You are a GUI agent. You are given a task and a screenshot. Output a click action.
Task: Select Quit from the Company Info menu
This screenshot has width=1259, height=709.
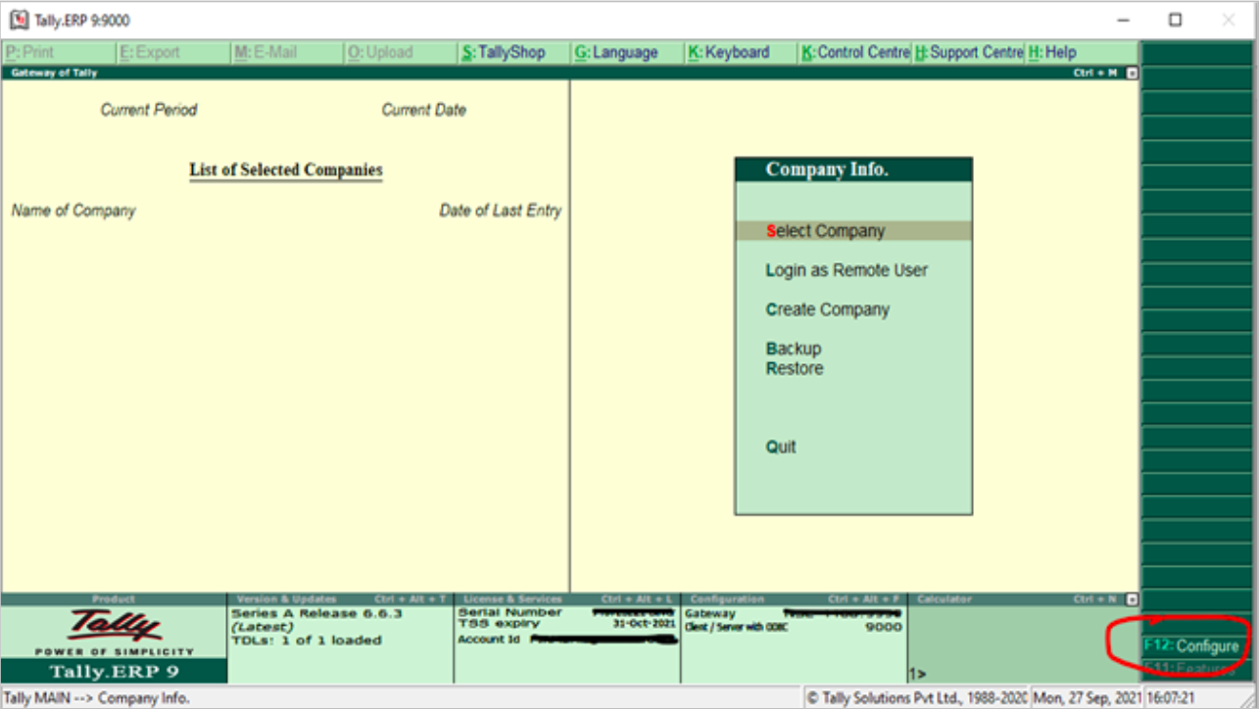click(x=781, y=447)
